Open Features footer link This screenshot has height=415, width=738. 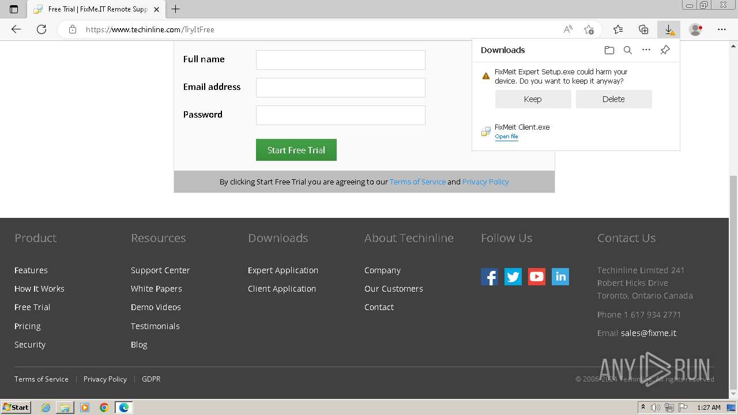click(x=31, y=270)
